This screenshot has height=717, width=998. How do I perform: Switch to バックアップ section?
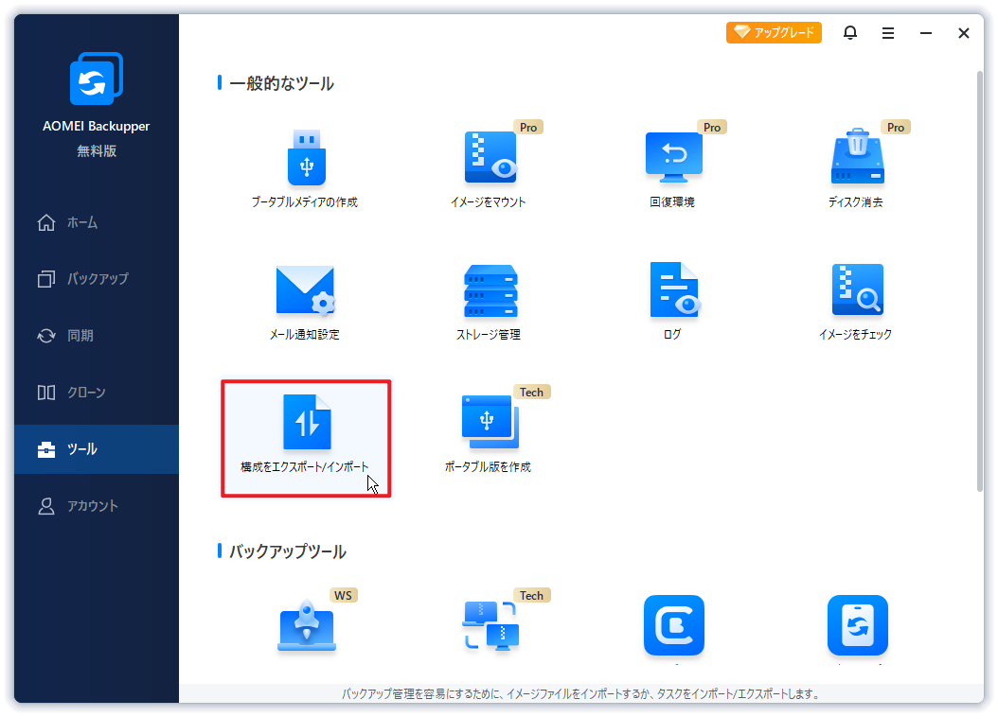(97, 279)
